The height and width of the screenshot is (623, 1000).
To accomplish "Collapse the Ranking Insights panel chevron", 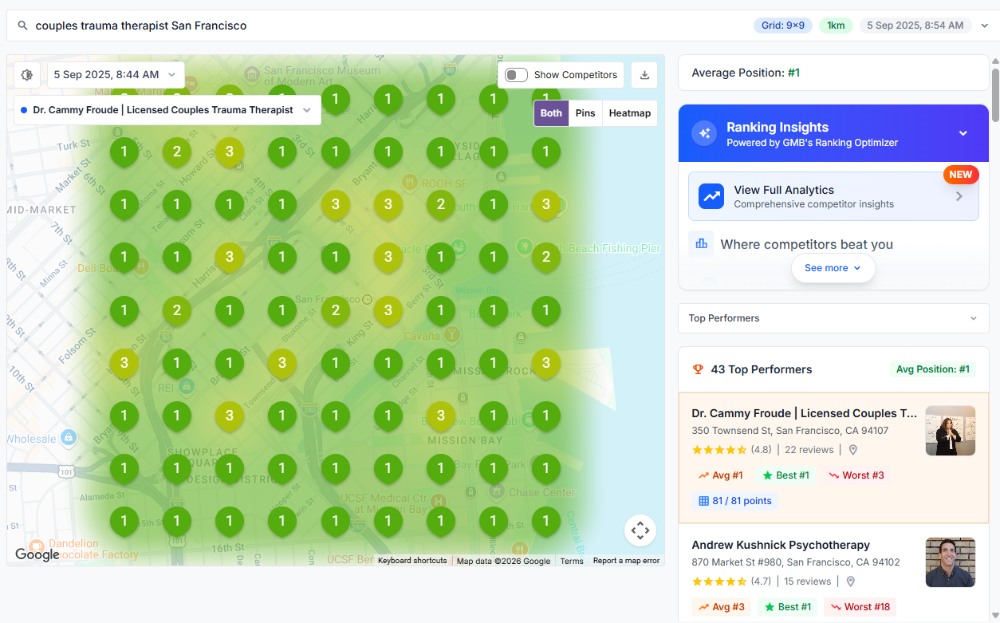I will point(963,133).
